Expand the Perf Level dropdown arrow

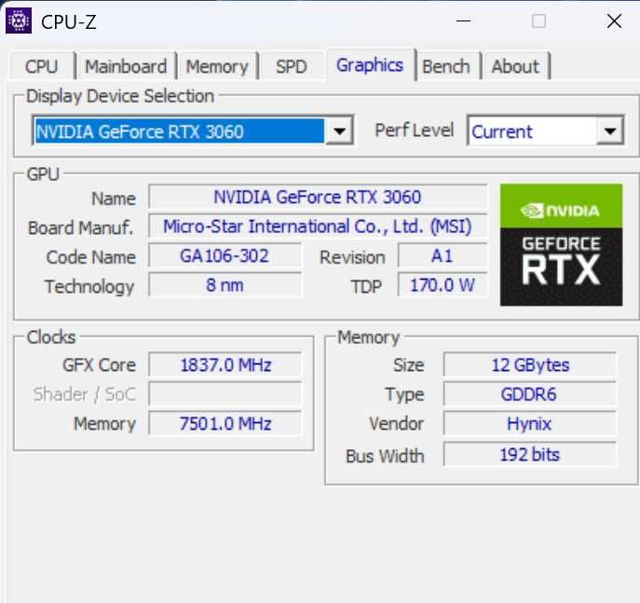point(610,131)
